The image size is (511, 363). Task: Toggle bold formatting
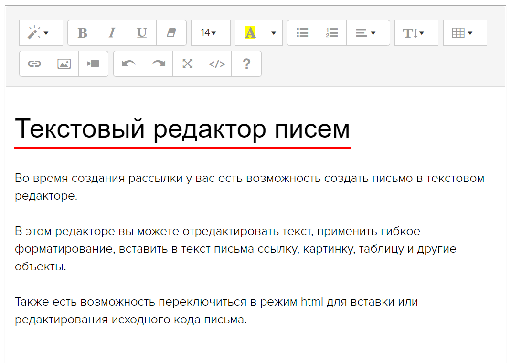[x=83, y=33]
